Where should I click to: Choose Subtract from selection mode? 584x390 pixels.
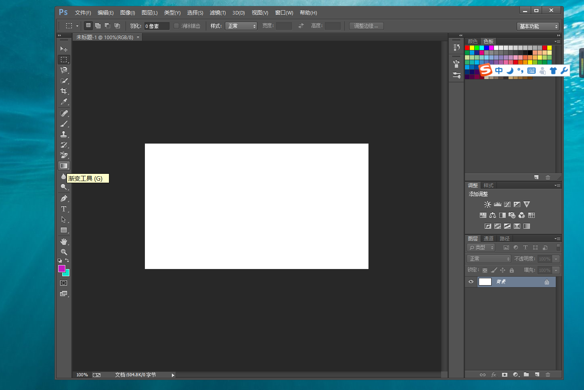click(107, 26)
